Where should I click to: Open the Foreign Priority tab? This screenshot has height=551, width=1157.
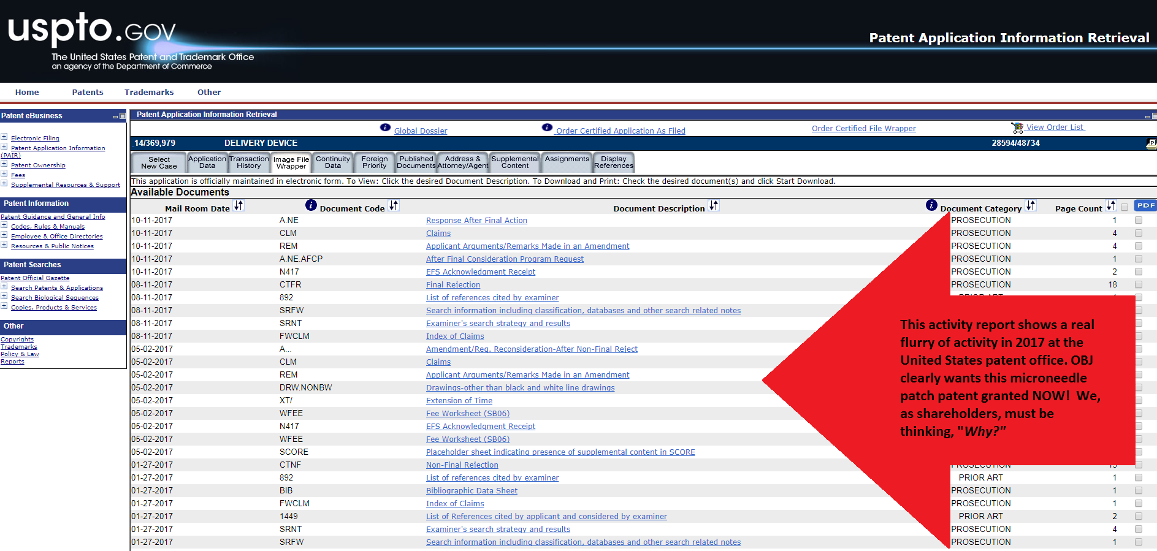(375, 162)
